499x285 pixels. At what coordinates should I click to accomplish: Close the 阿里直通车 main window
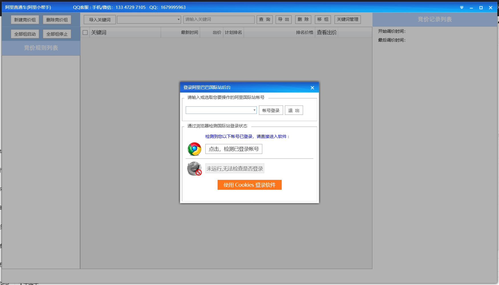(x=491, y=8)
